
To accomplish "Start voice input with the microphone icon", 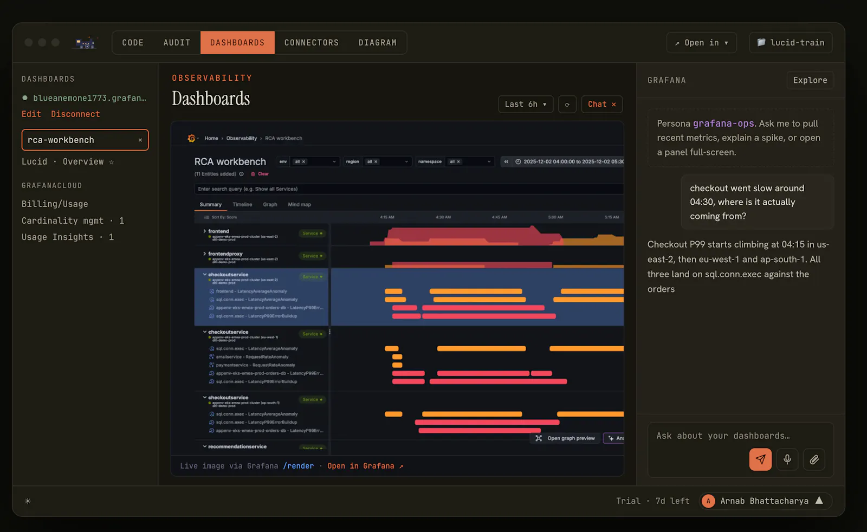I will [787, 459].
